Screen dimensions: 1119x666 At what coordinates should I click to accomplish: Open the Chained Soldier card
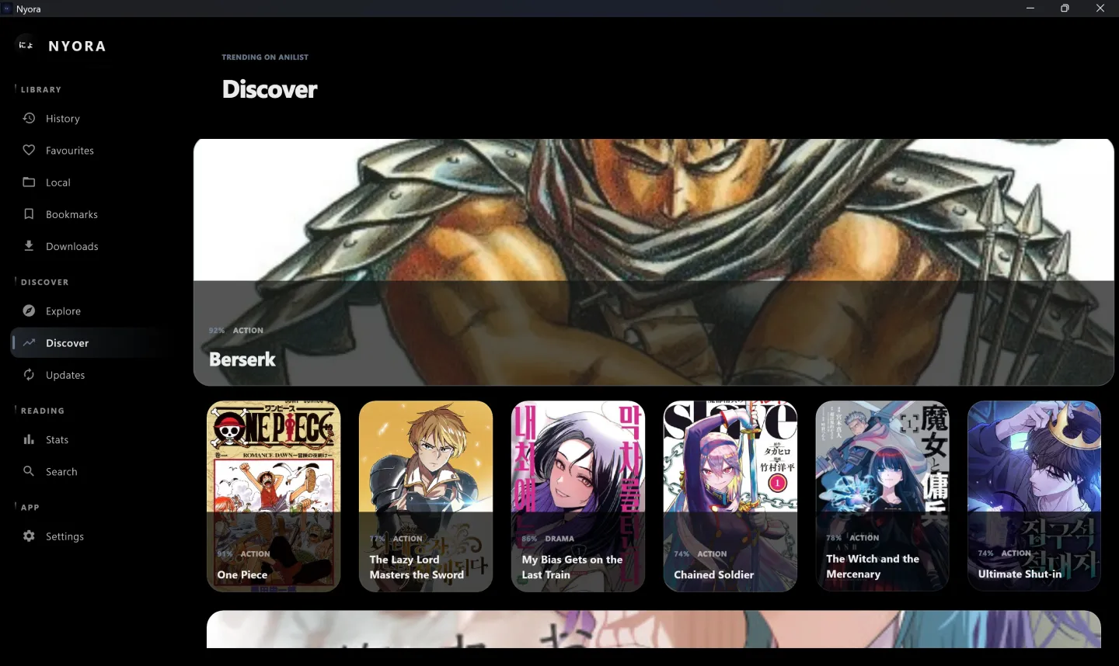(x=730, y=496)
